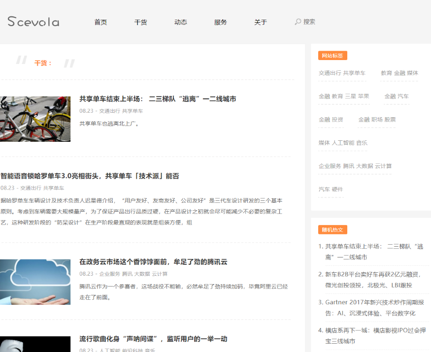Click tag 媒体 人工智能 音乐
Image resolution: width=431 pixels, height=352 pixels.
click(343, 143)
